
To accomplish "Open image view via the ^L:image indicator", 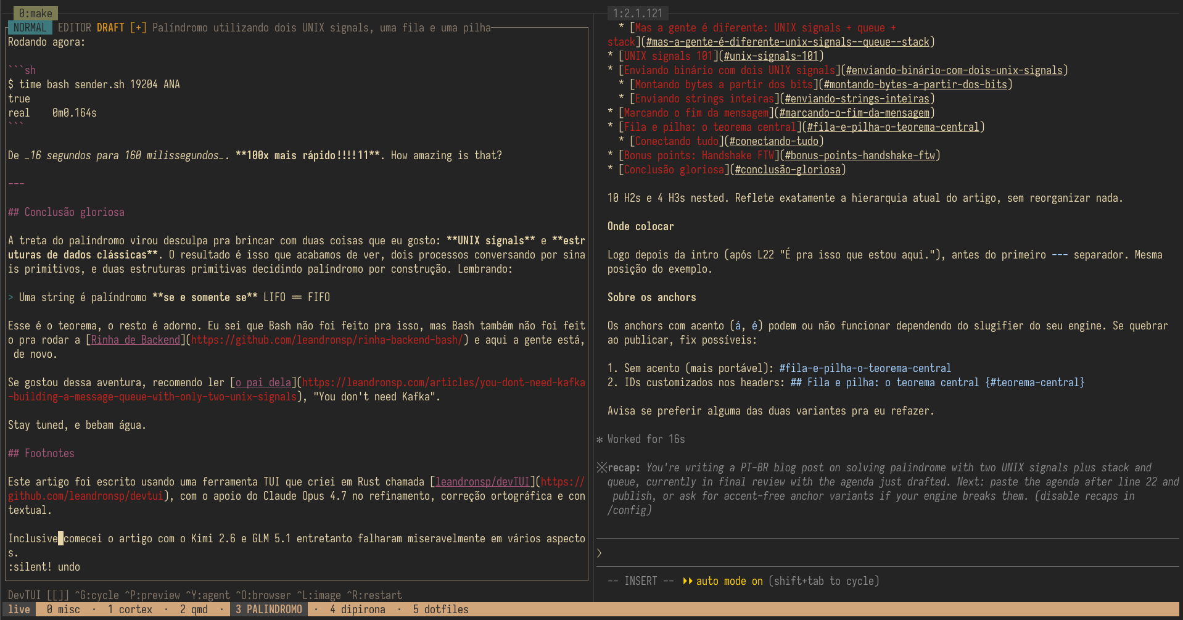I will coord(318,595).
